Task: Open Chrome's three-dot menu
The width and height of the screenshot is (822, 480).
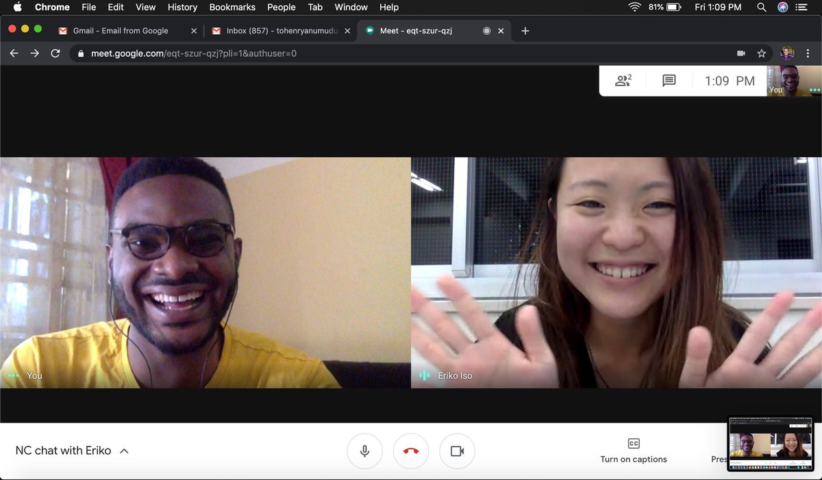Action: (x=809, y=53)
